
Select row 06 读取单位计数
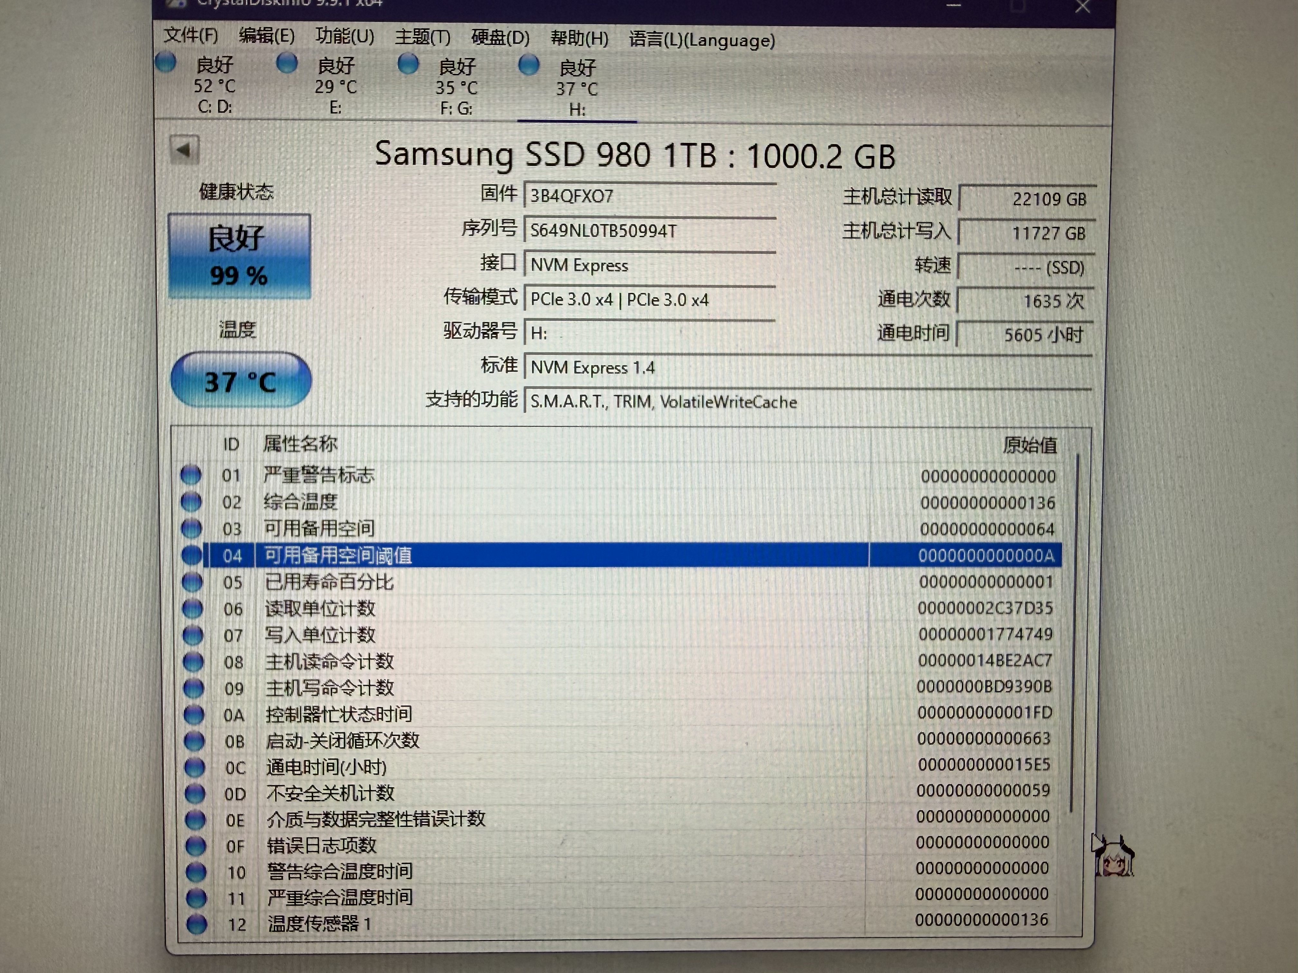620,608
